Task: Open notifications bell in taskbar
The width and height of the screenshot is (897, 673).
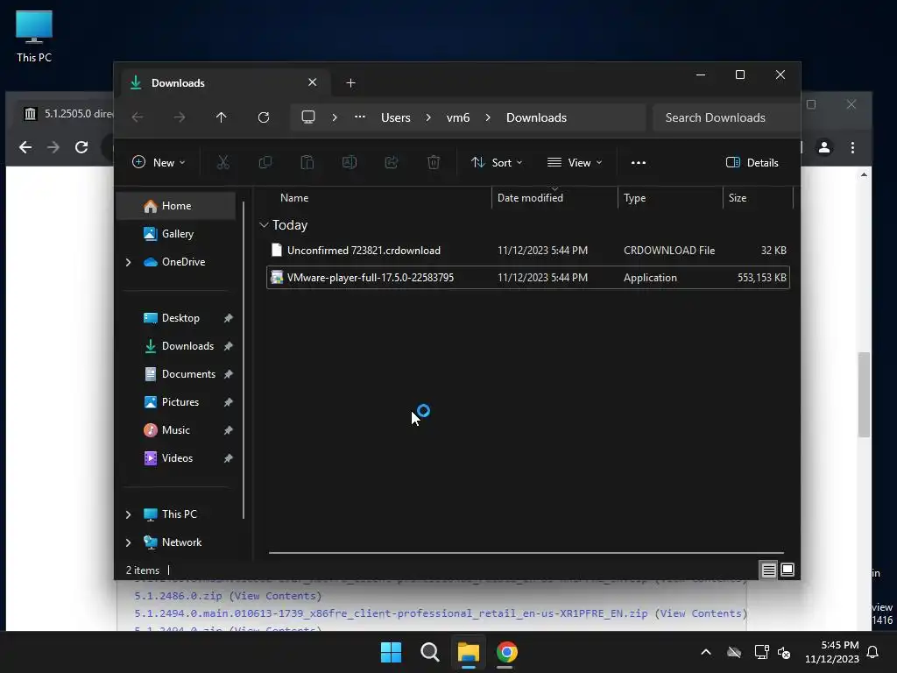Action: coord(873,652)
